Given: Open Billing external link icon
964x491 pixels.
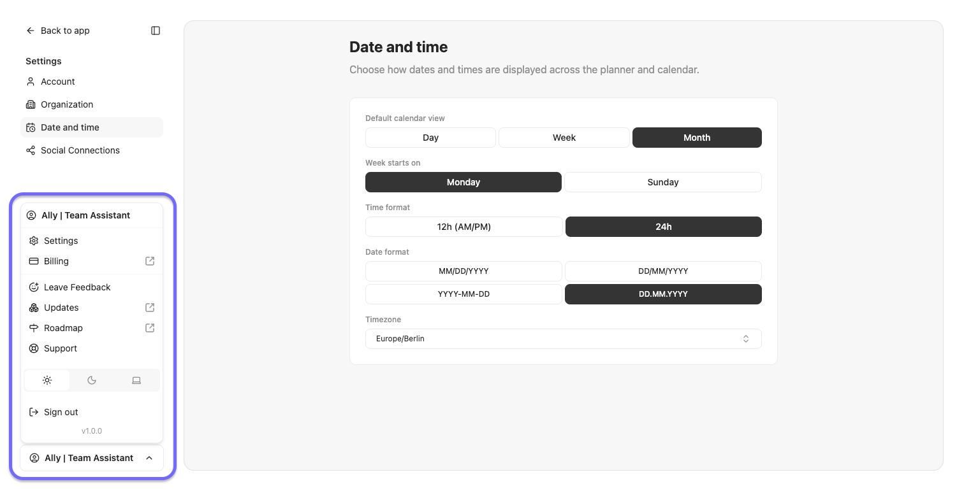Looking at the screenshot, I should click(x=150, y=261).
